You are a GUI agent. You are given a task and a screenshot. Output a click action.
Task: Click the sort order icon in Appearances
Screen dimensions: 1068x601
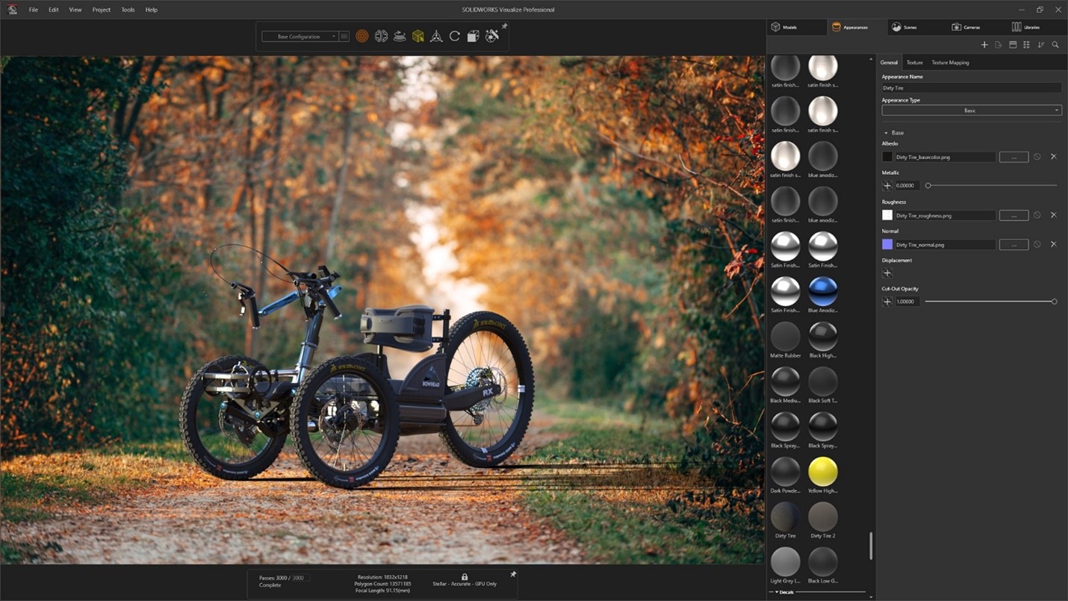click(1041, 45)
